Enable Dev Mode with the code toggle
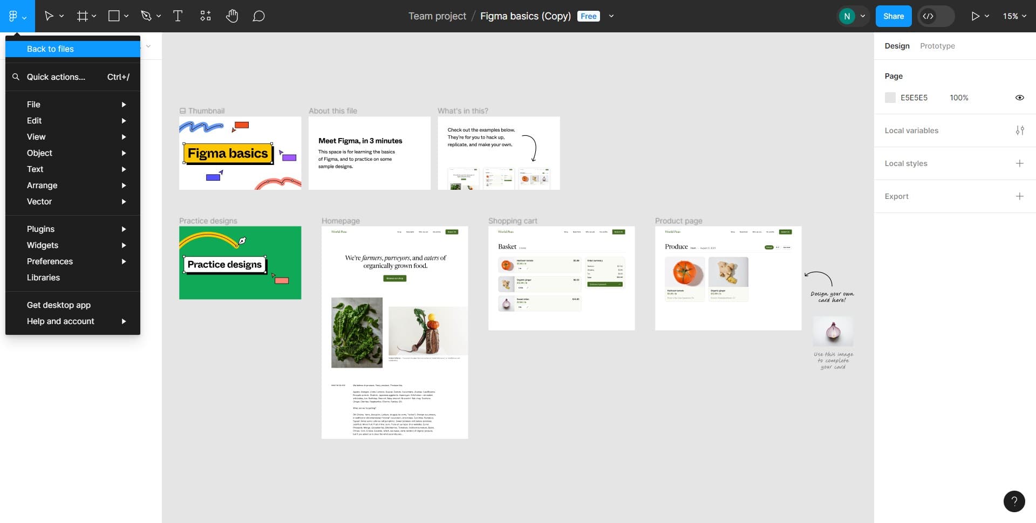Image resolution: width=1036 pixels, height=523 pixels. 929,16
